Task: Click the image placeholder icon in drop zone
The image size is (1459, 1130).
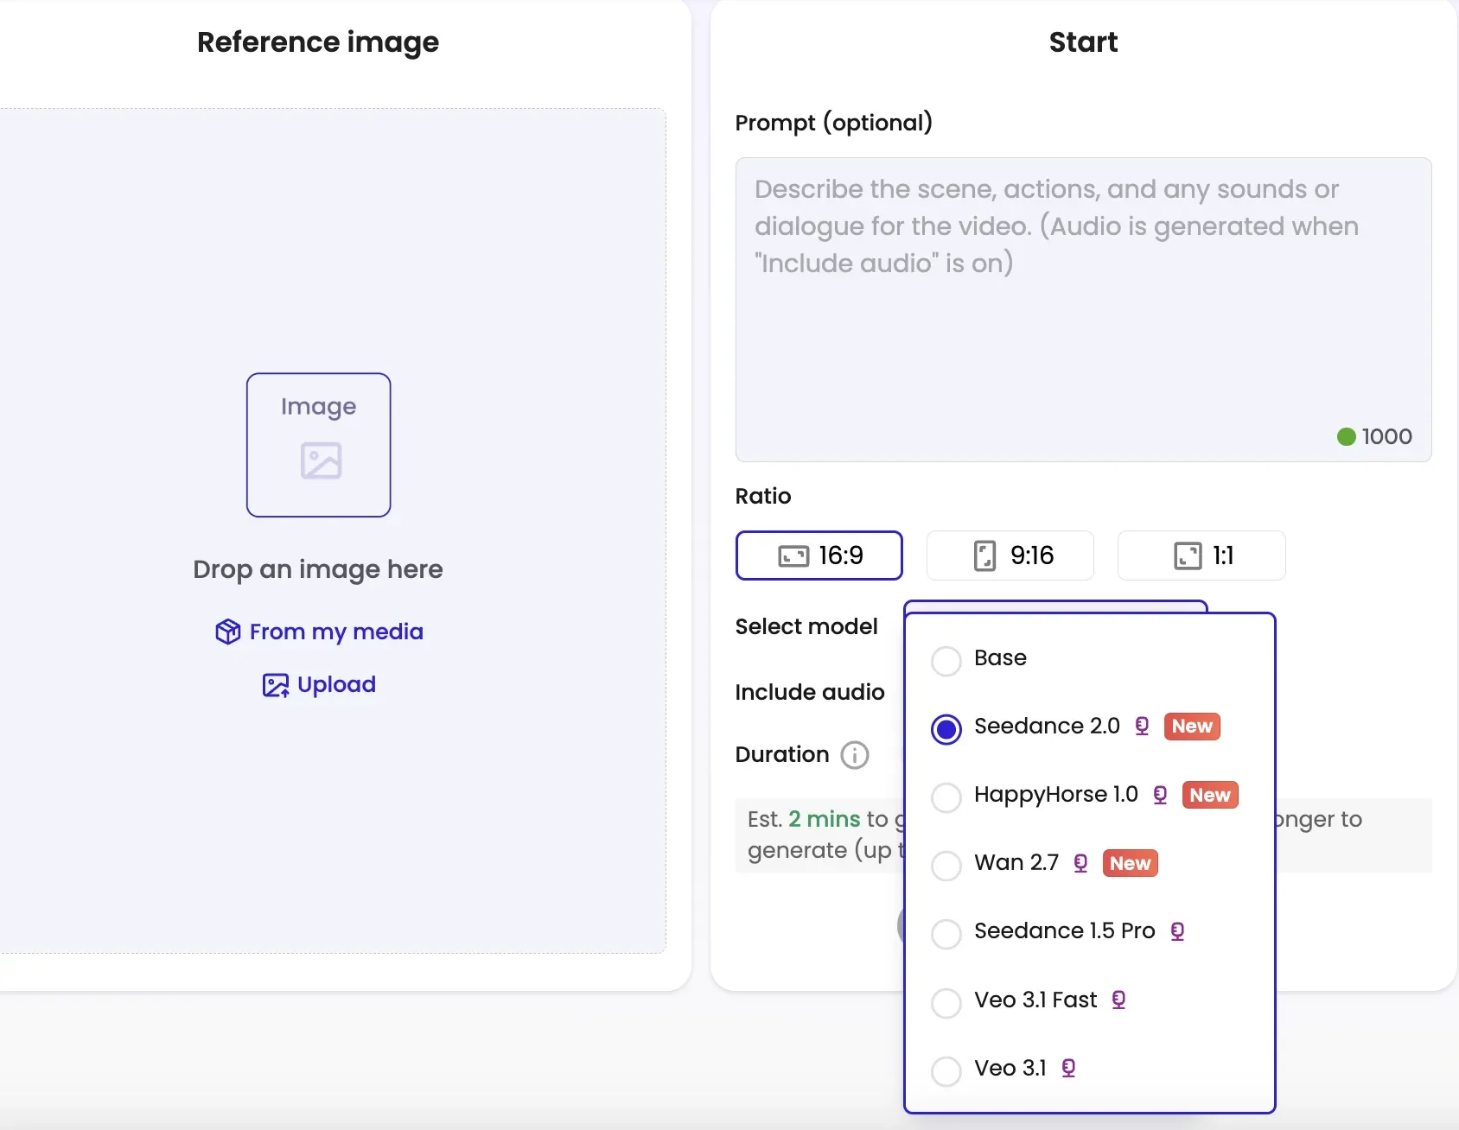Action: (x=321, y=460)
